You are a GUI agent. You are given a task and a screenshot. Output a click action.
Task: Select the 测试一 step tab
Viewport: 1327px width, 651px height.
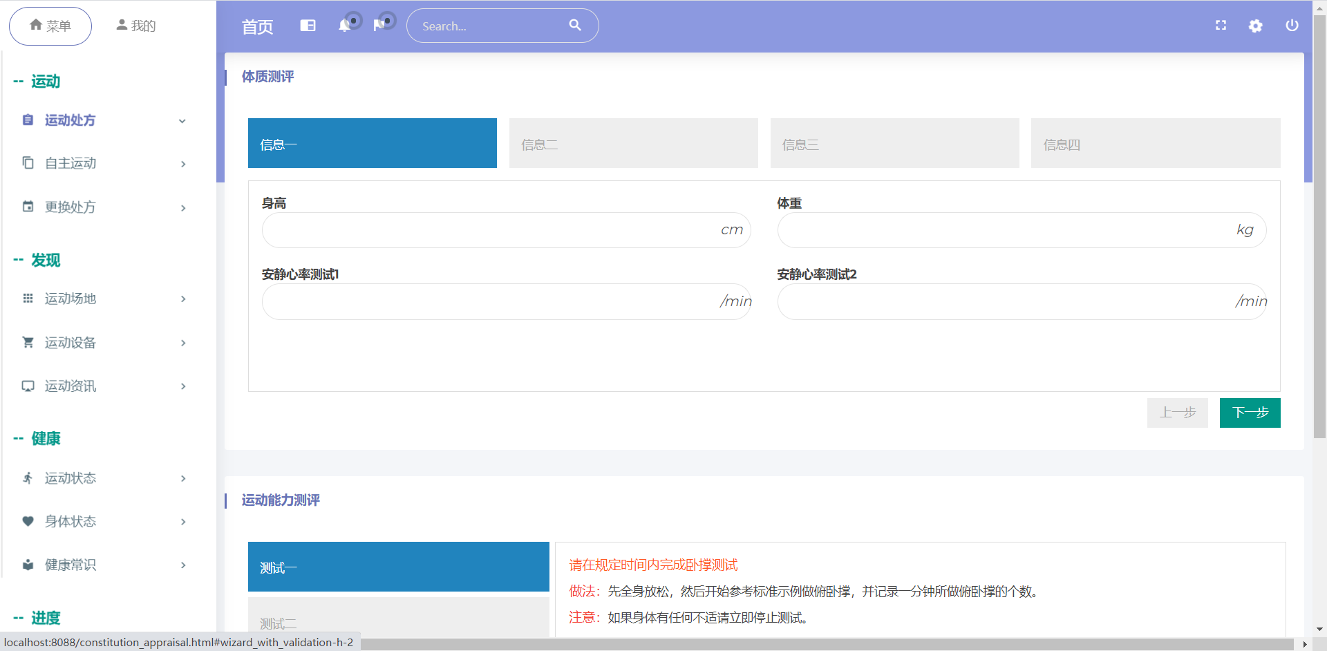click(x=399, y=567)
